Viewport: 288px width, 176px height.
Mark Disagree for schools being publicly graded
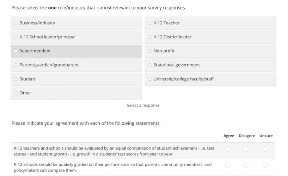pos(246,165)
